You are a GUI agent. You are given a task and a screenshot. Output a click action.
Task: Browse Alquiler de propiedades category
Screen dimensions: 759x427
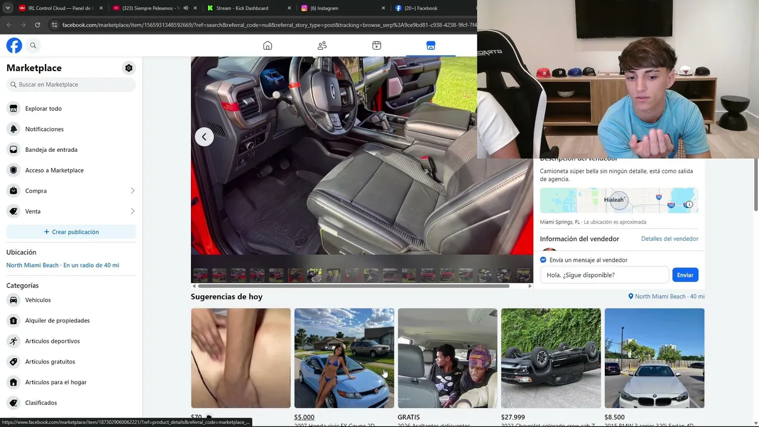click(x=71, y=321)
